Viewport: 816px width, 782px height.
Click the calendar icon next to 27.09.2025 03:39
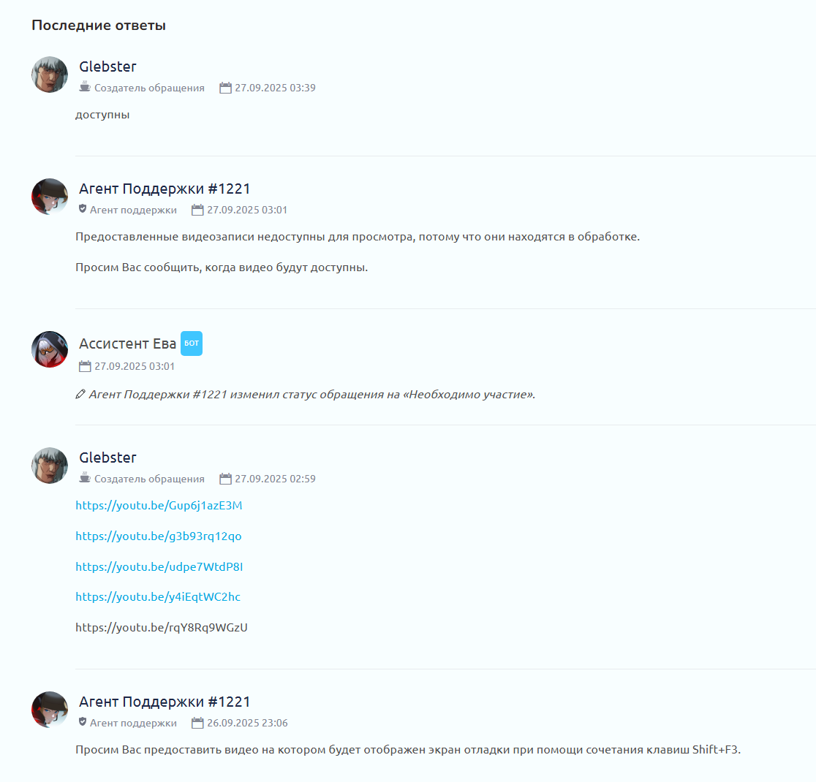[x=225, y=88]
